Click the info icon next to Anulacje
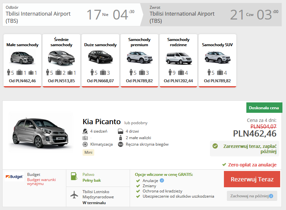Image resolution: width=286 pixels, height=210 pixels. pyautogui.click(x=162, y=181)
